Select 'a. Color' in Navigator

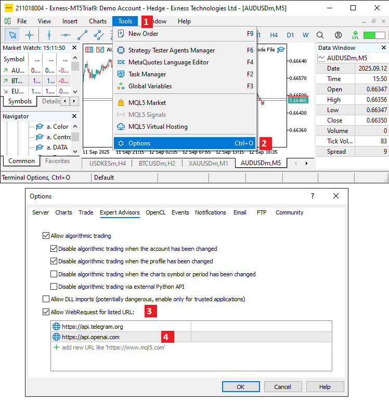57,127
